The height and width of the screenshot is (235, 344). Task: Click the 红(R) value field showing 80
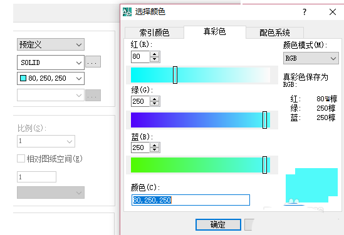pyautogui.click(x=140, y=57)
